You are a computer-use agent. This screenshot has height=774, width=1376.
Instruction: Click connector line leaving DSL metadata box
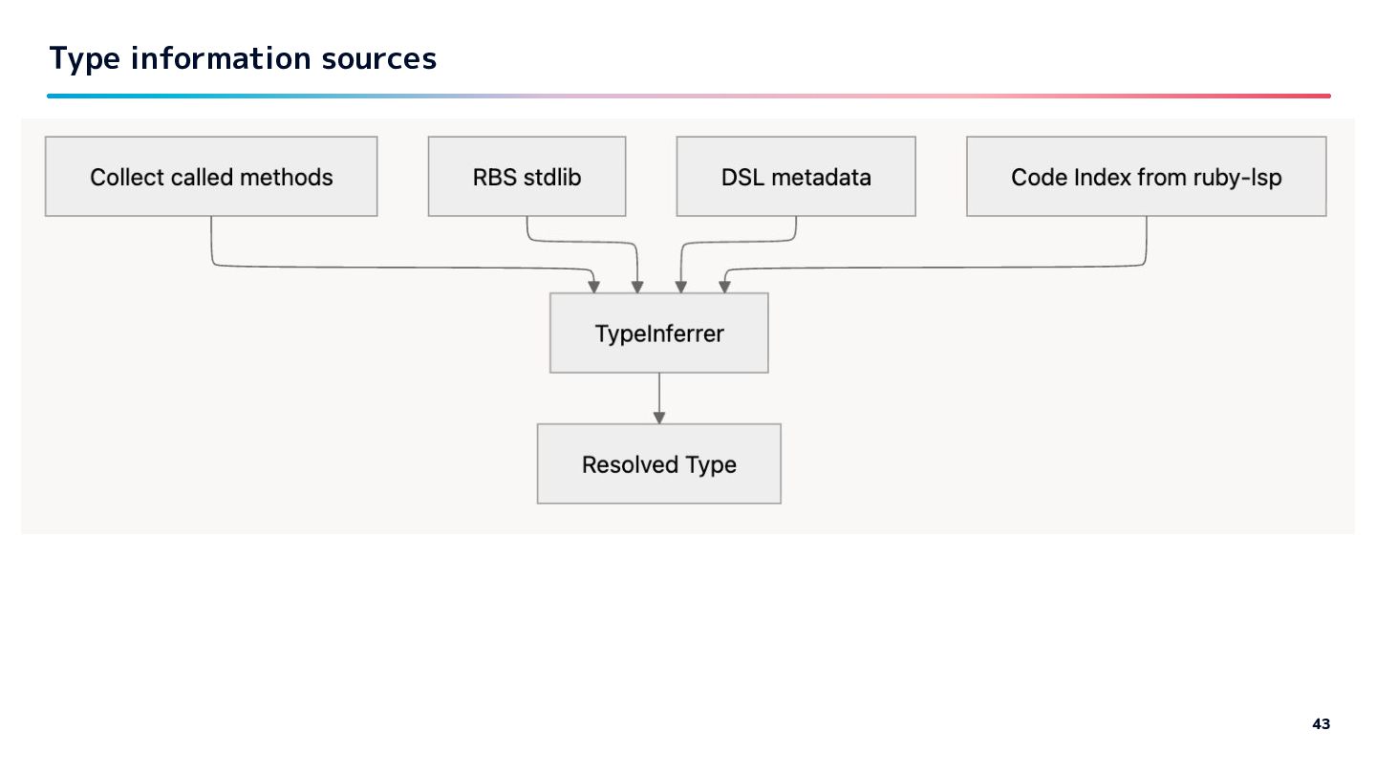tap(796, 227)
